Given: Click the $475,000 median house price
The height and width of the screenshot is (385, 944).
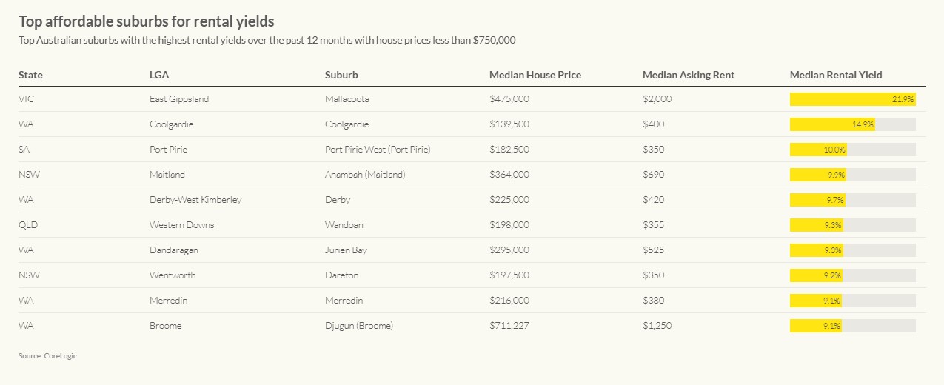Looking at the screenshot, I should pos(509,99).
